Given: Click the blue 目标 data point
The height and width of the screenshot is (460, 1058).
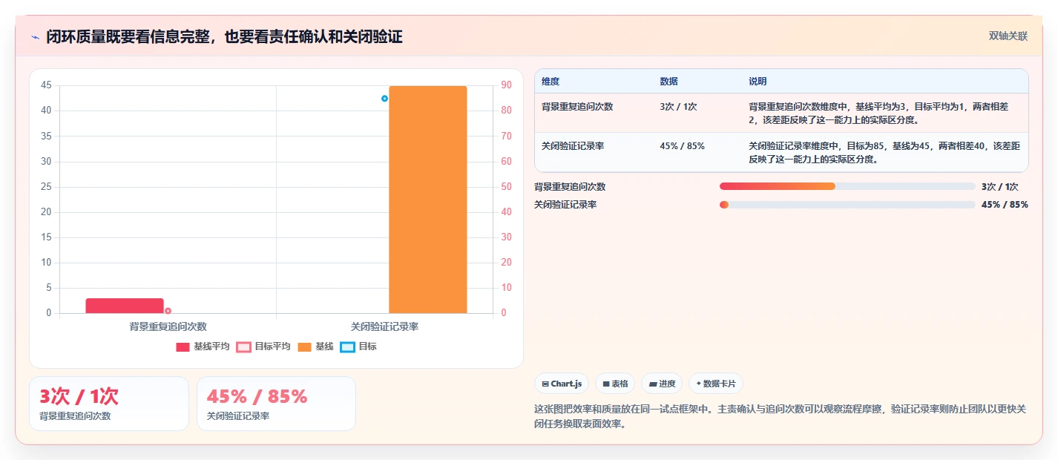Looking at the screenshot, I should 384,99.
